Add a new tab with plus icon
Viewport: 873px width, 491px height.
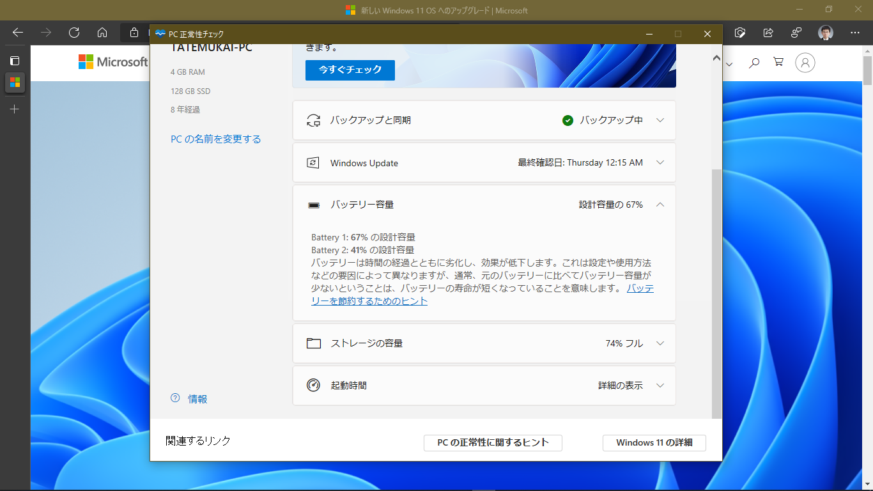pos(15,109)
